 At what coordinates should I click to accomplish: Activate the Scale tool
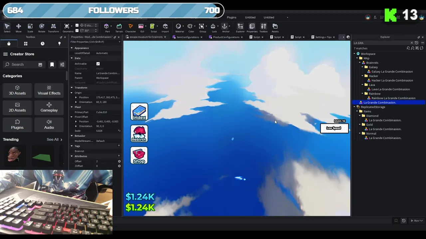[30, 28]
